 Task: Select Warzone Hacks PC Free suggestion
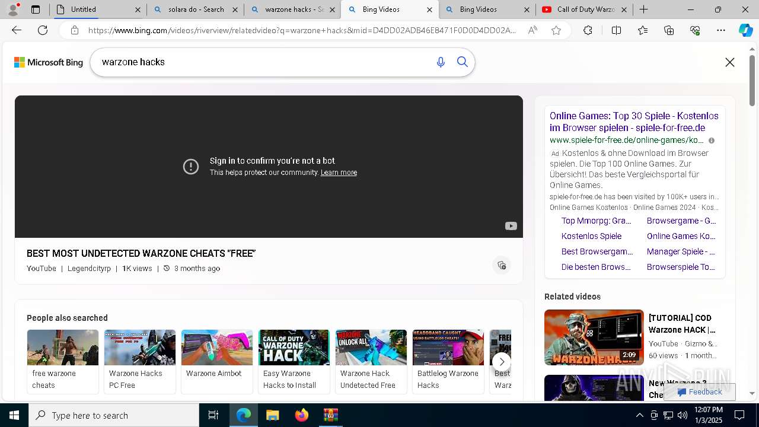[x=140, y=361]
